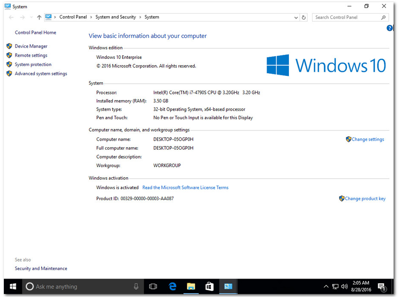Open the Store from taskbar
The width and height of the screenshot is (400, 297).
pyautogui.click(x=210, y=286)
